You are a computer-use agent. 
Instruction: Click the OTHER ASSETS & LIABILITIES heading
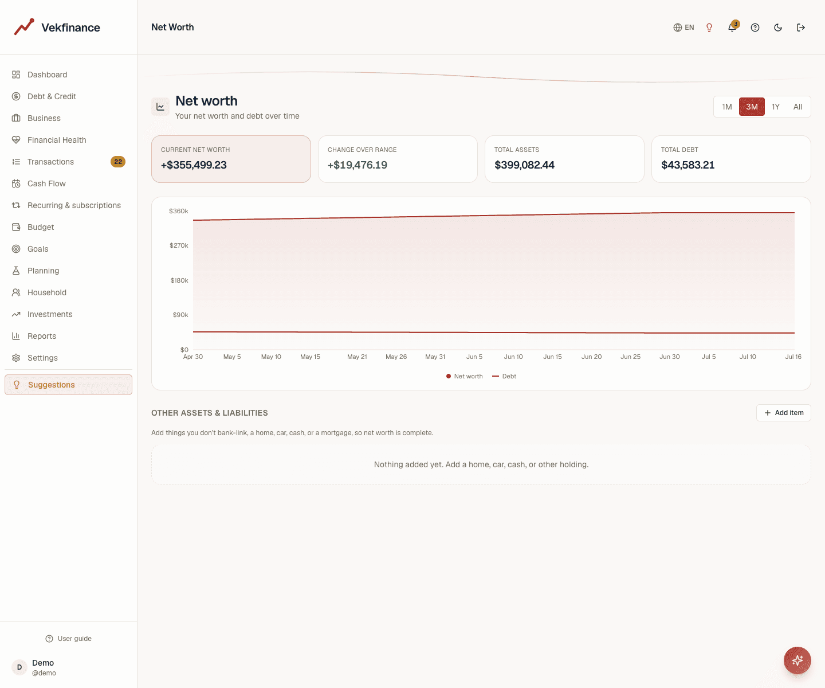tap(210, 413)
